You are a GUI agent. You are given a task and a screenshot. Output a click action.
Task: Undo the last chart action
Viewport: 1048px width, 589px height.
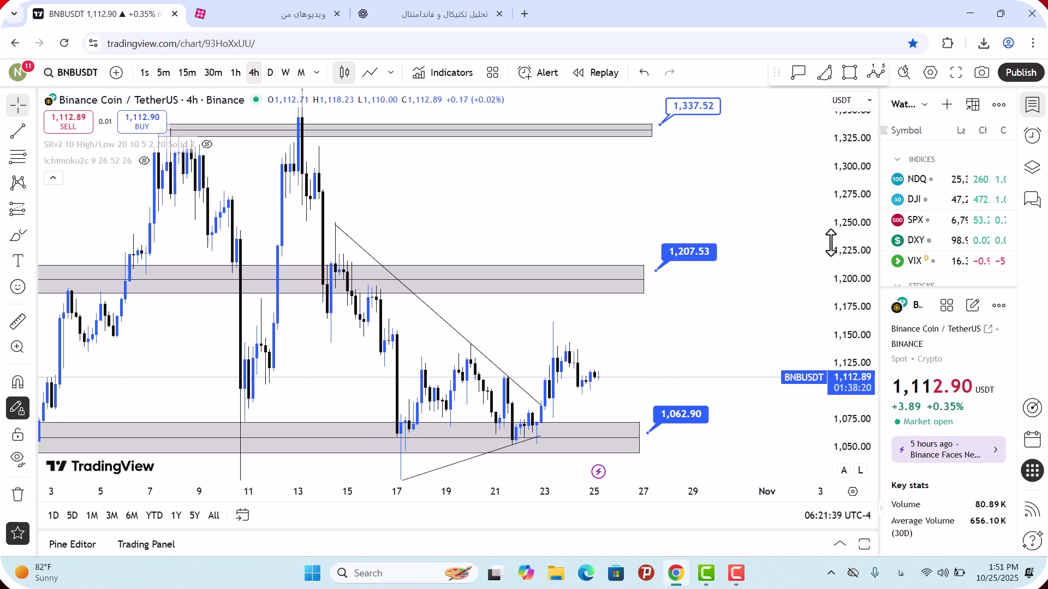tap(644, 73)
